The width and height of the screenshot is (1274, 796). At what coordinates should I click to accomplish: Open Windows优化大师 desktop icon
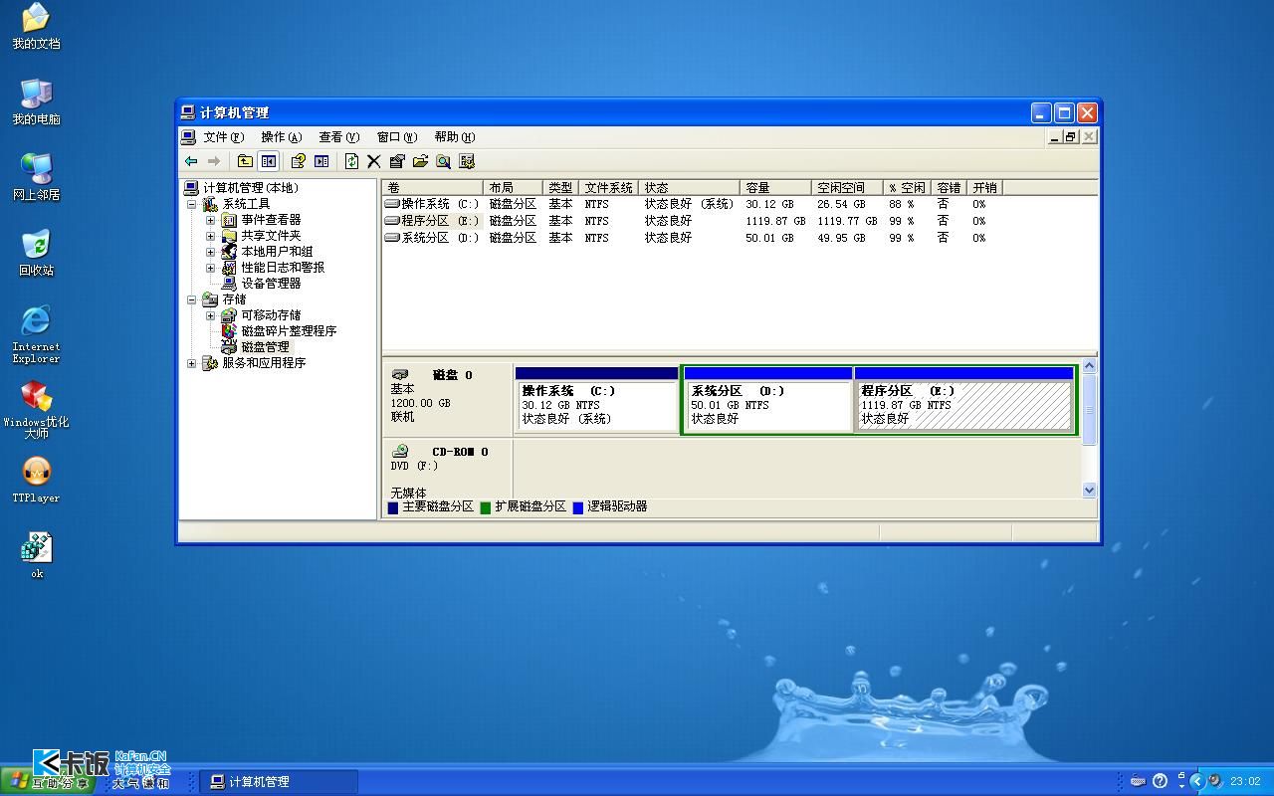(36, 410)
